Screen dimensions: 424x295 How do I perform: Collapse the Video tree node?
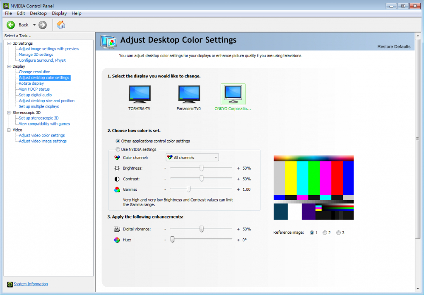pos(9,130)
